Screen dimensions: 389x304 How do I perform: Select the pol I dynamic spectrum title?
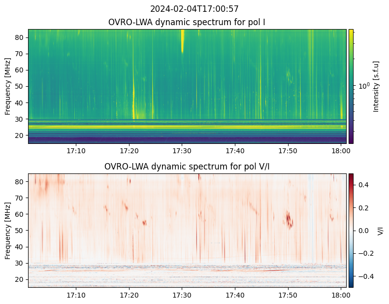(x=187, y=22)
